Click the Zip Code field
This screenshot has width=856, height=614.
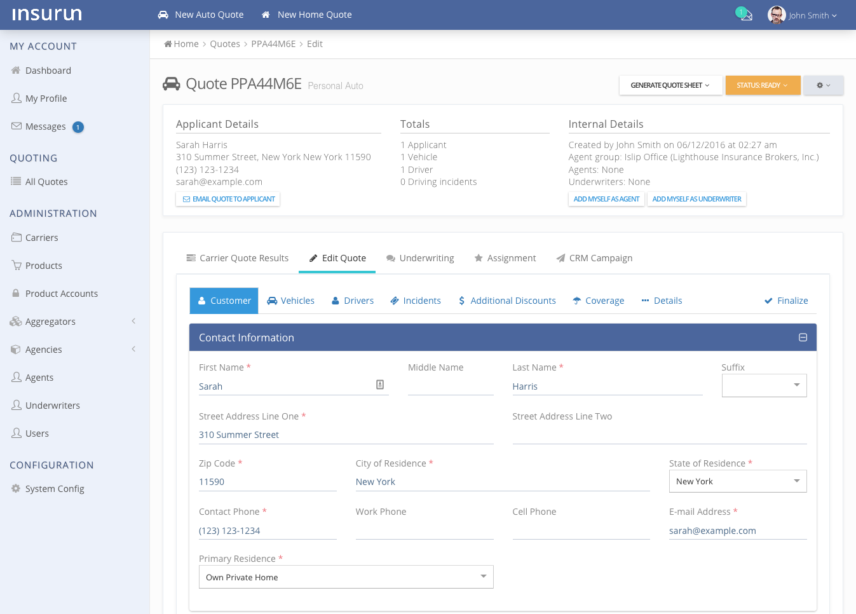point(268,482)
